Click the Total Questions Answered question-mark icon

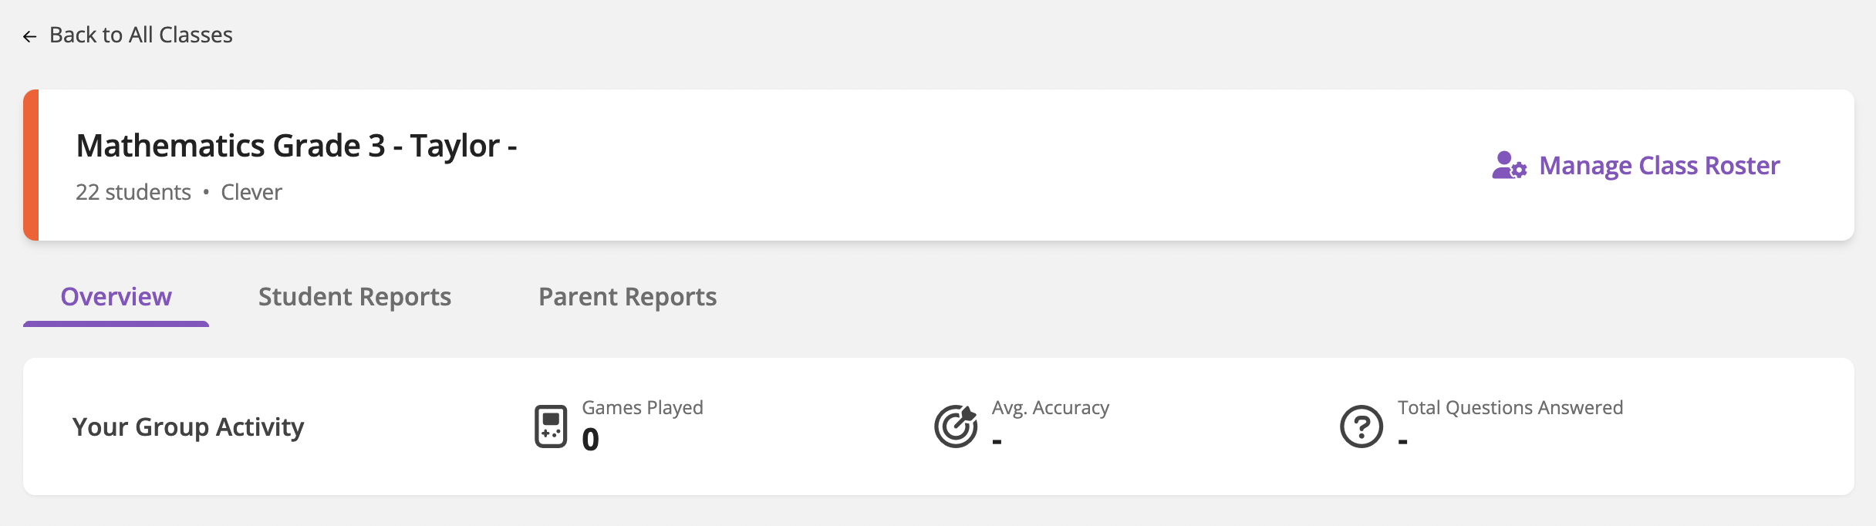(x=1361, y=427)
